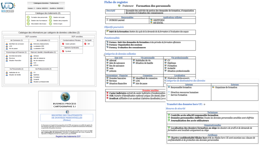260x145 pixels.
Task: Click the Transfert des données hors UE line
Action: (x=186, y=104)
